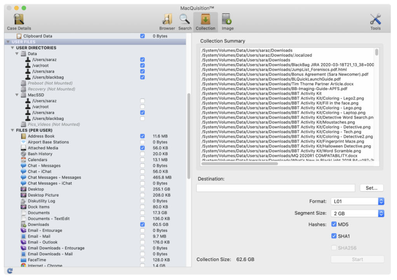Tick the Documents - TextEdit checkbox
397x280 pixels.
click(143, 219)
